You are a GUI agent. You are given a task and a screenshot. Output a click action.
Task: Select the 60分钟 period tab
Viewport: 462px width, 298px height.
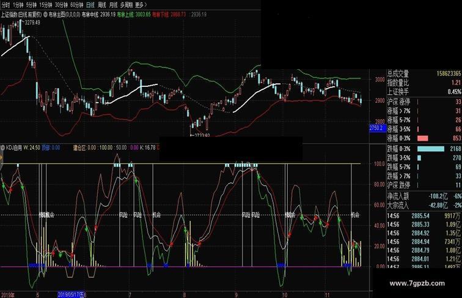76,5
